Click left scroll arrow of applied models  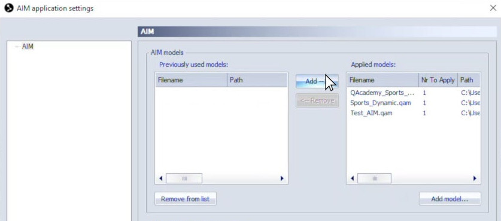pos(352,178)
